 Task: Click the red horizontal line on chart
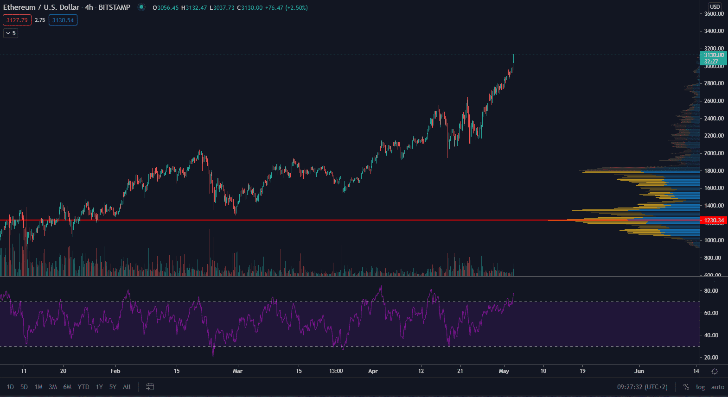pos(325,220)
